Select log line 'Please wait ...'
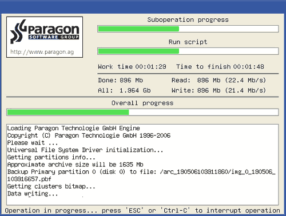 click(33, 143)
